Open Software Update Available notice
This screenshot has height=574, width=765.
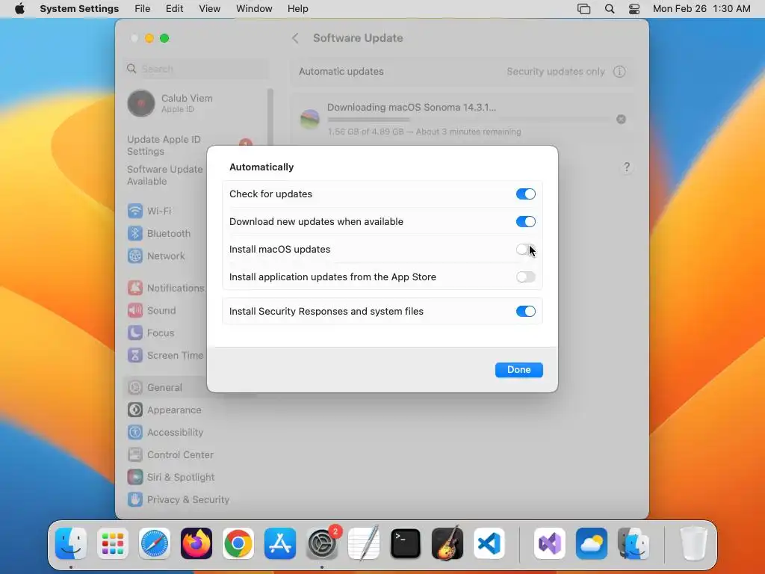click(165, 175)
